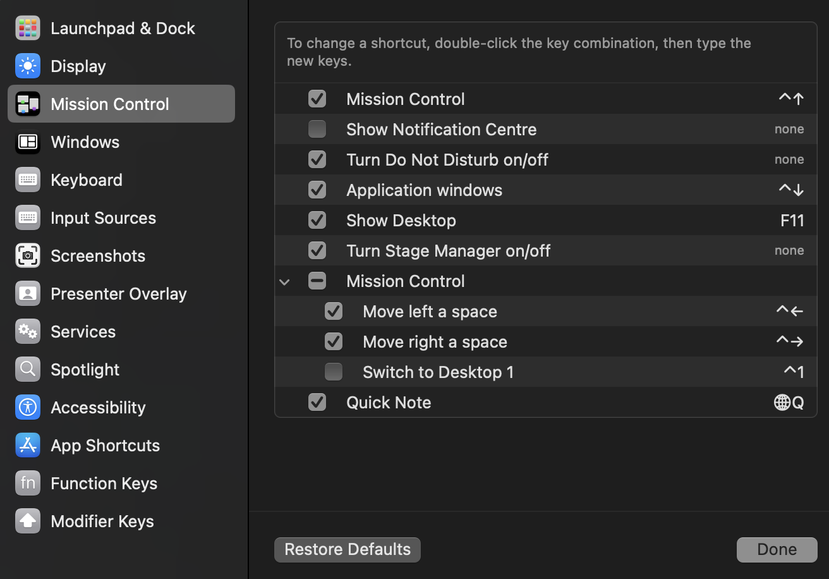Click the F11 shortcut for Show Desktop
Viewport: 829px width, 579px height.
(x=792, y=221)
